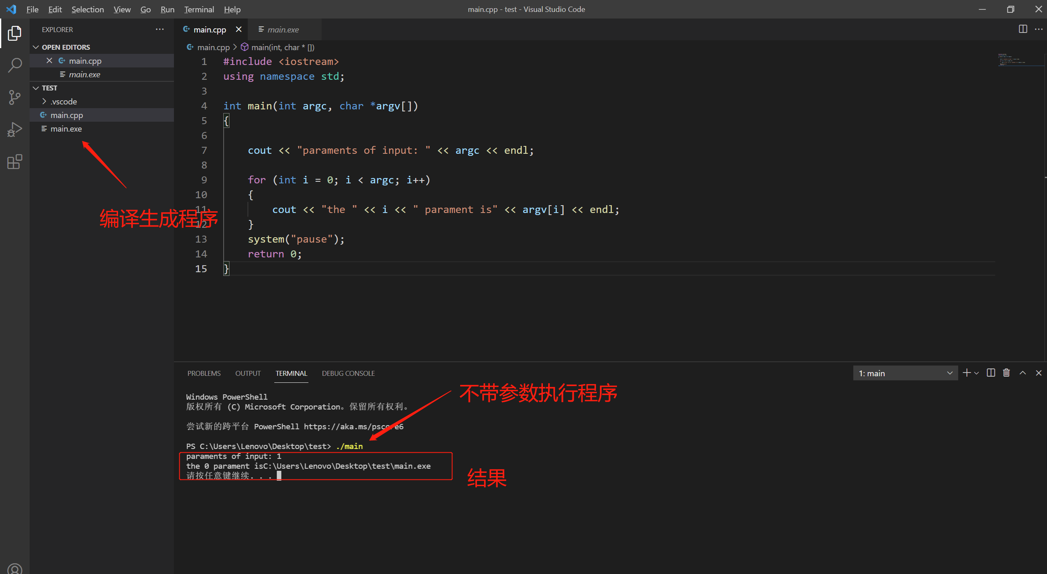This screenshot has height=574, width=1047.
Task: Switch to the main.exe editor tab
Action: [283, 30]
